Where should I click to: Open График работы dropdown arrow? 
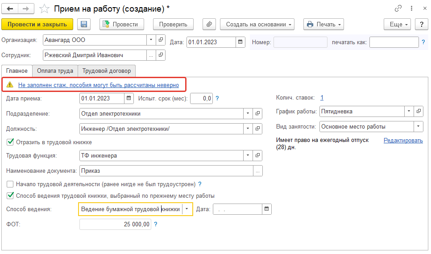tap(409, 111)
